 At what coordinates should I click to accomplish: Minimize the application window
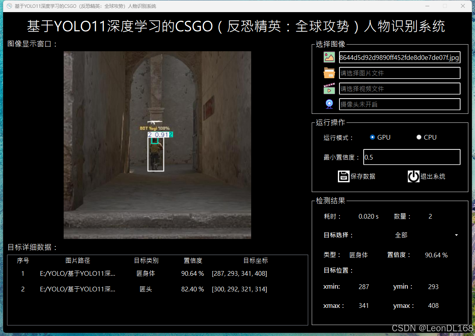pyautogui.click(x=427, y=6)
